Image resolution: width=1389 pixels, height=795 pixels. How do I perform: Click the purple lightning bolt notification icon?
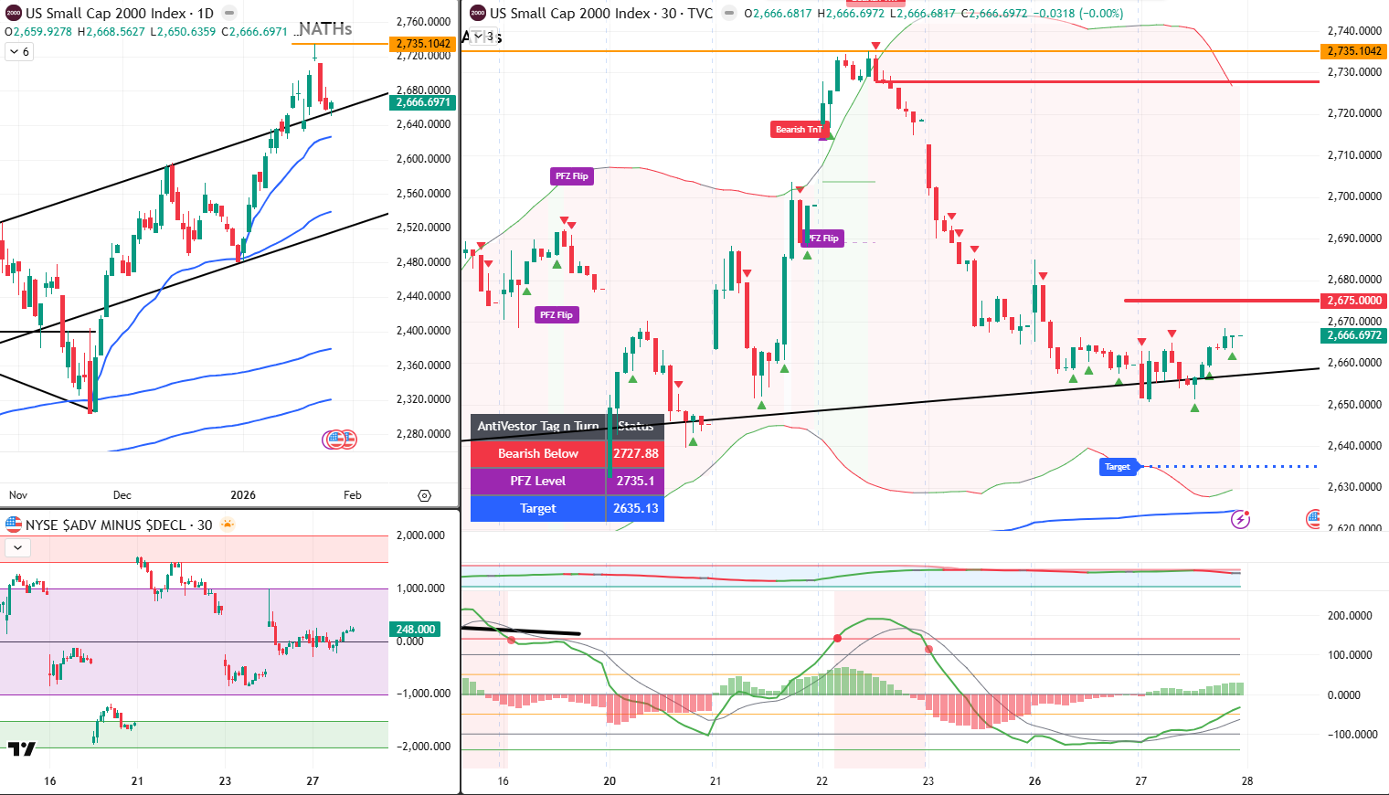pos(1240,520)
